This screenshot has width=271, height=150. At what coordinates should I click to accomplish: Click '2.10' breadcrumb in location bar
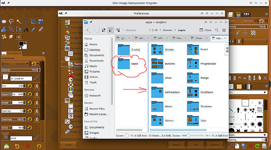coord(155,30)
